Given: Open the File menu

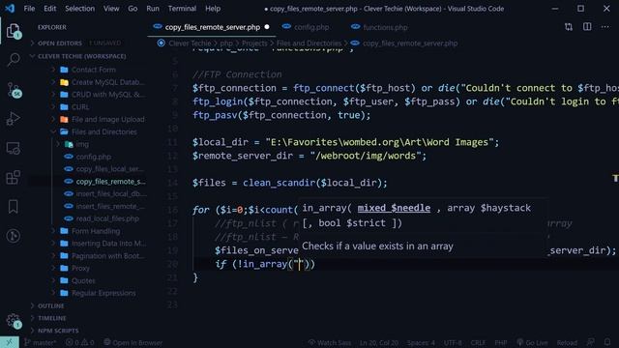Looking at the screenshot, I should point(29,9).
